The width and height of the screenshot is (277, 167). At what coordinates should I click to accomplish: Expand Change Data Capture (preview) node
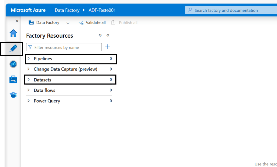29,69
